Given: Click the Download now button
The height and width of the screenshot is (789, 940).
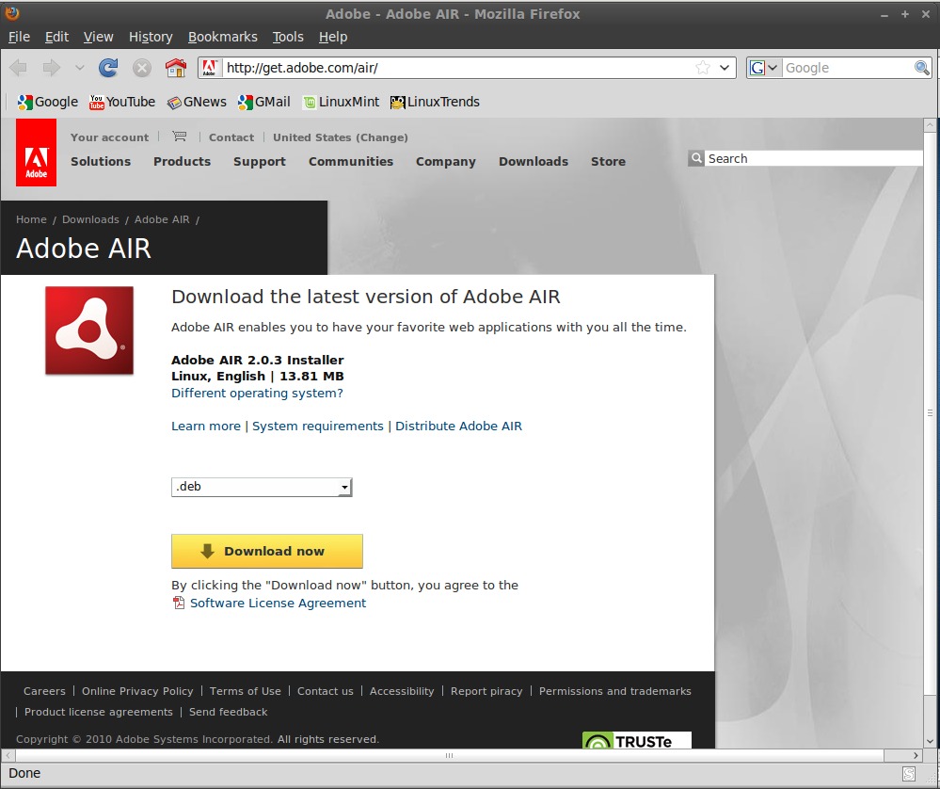Looking at the screenshot, I should pyautogui.click(x=267, y=551).
